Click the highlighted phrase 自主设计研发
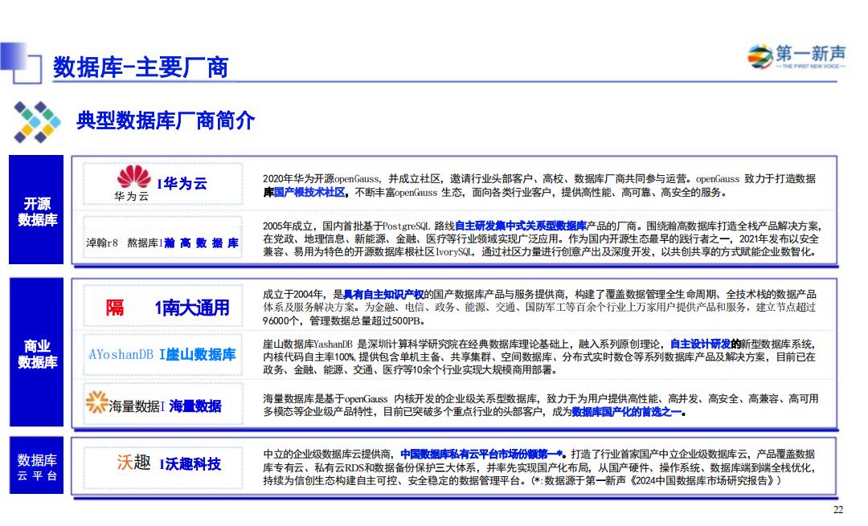Image resolution: width=868 pixels, height=526 pixels. pos(700,344)
